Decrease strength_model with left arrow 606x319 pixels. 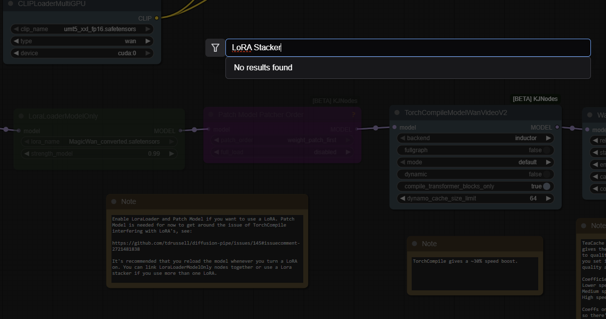26,154
